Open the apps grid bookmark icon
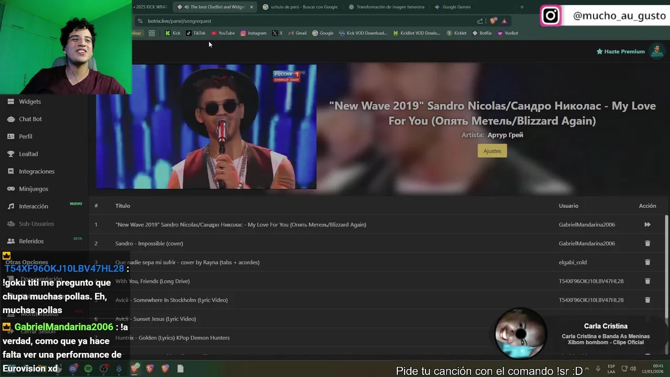670x377 pixels. tap(152, 33)
